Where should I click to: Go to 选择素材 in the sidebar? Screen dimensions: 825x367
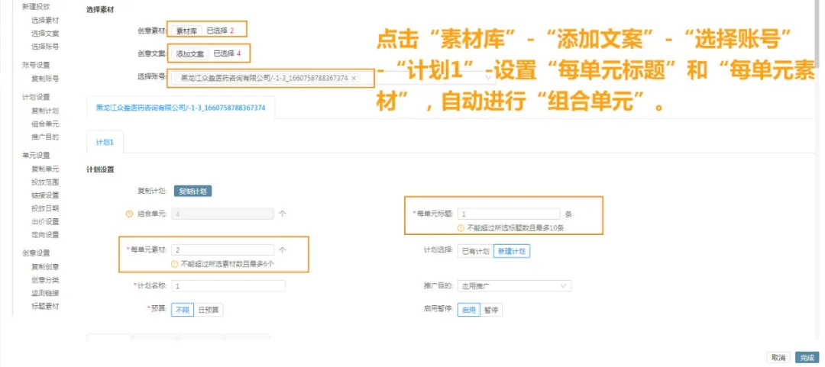(45, 20)
